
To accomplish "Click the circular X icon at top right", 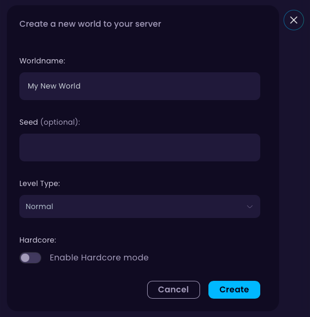I will (x=293, y=20).
